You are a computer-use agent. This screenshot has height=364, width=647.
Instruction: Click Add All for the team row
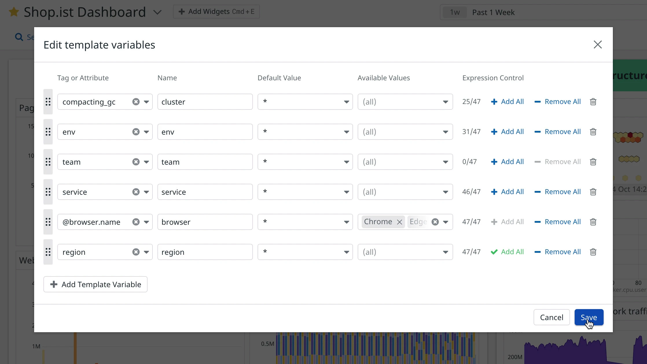click(x=507, y=162)
